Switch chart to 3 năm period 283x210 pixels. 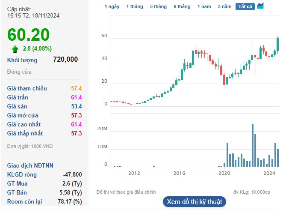click(224, 6)
